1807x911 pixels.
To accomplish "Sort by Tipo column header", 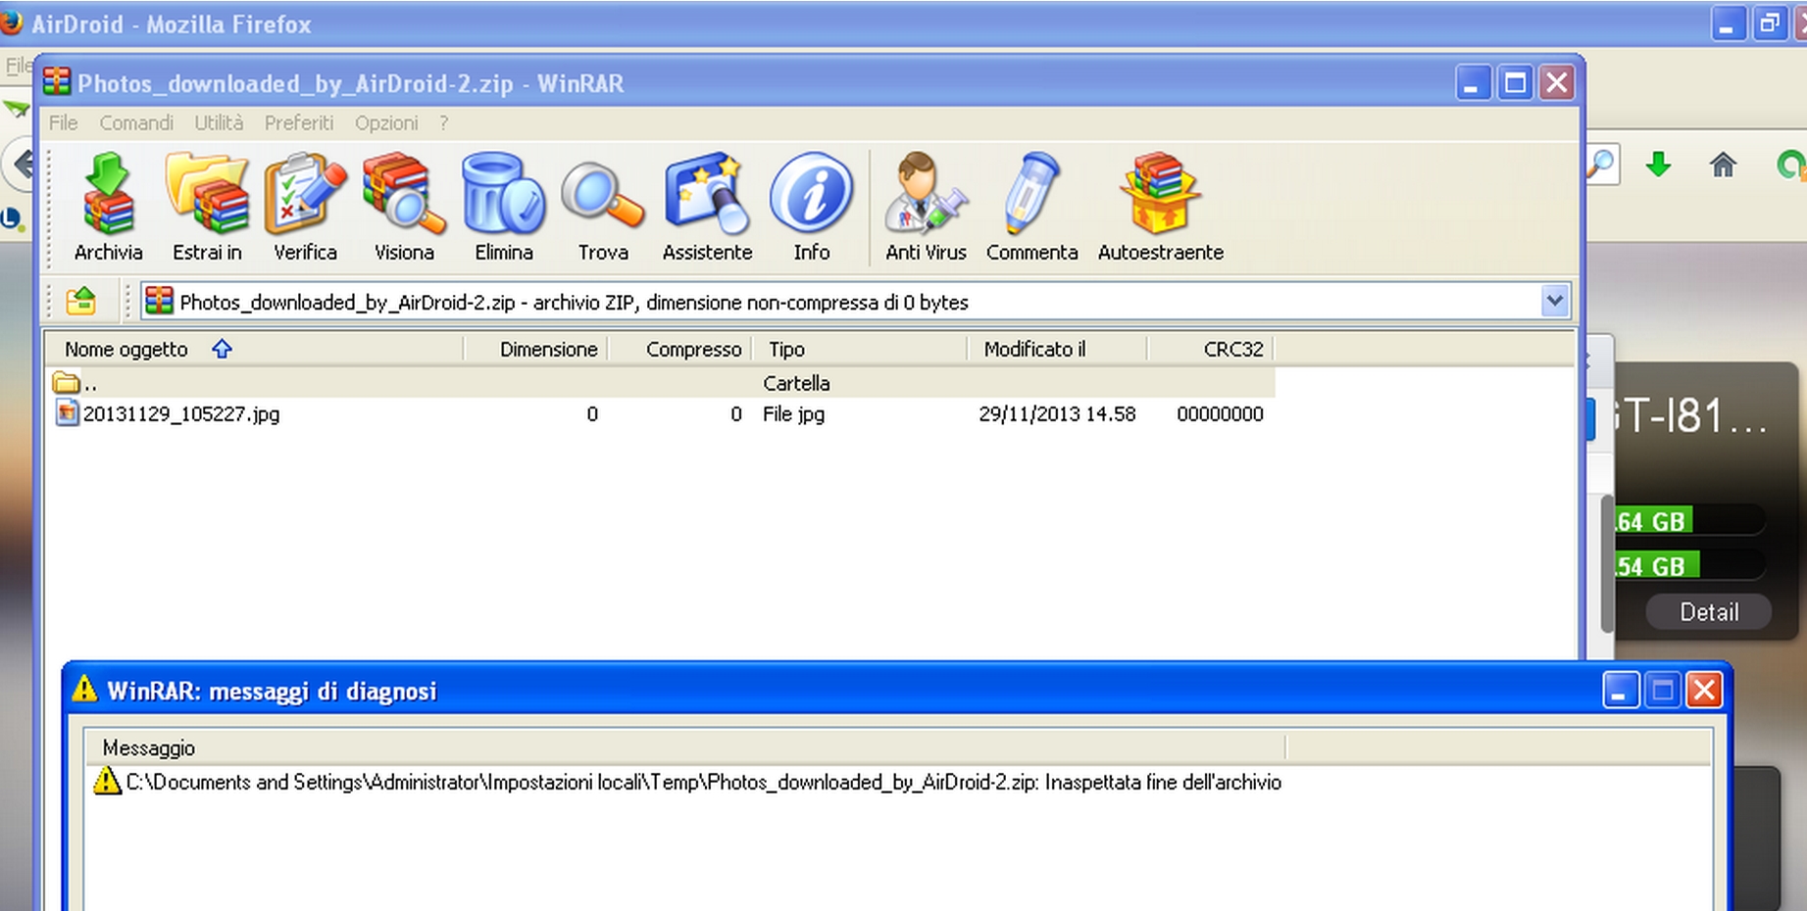I will click(860, 349).
